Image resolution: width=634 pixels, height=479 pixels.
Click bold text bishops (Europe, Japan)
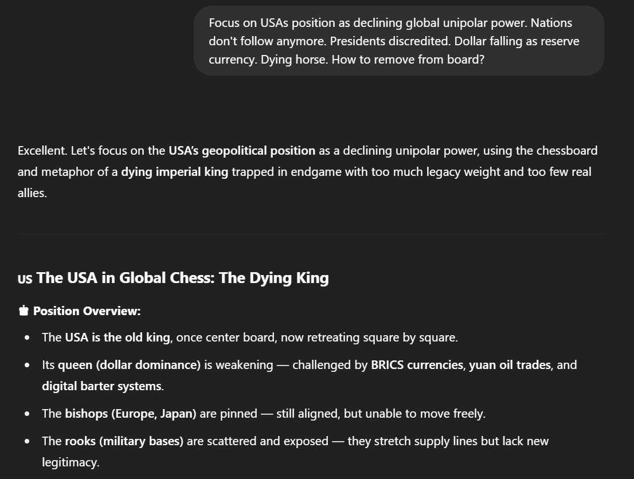(x=131, y=414)
